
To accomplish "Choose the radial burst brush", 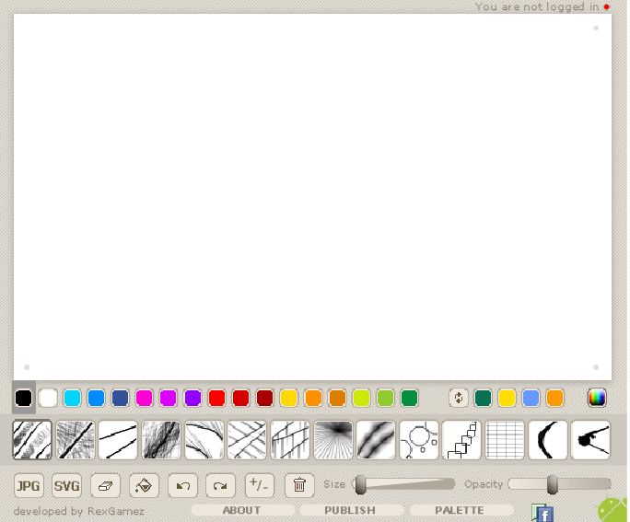I will pyautogui.click(x=332, y=440).
